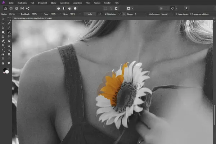
Task: Open the Fluss flow dropdown
Action: pyautogui.click(x=60, y=14)
